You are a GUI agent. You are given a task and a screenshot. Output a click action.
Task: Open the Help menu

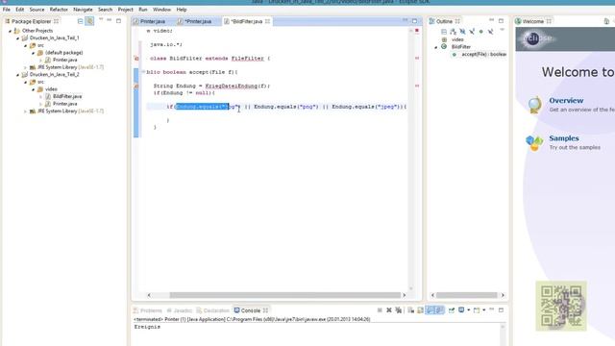click(x=182, y=9)
